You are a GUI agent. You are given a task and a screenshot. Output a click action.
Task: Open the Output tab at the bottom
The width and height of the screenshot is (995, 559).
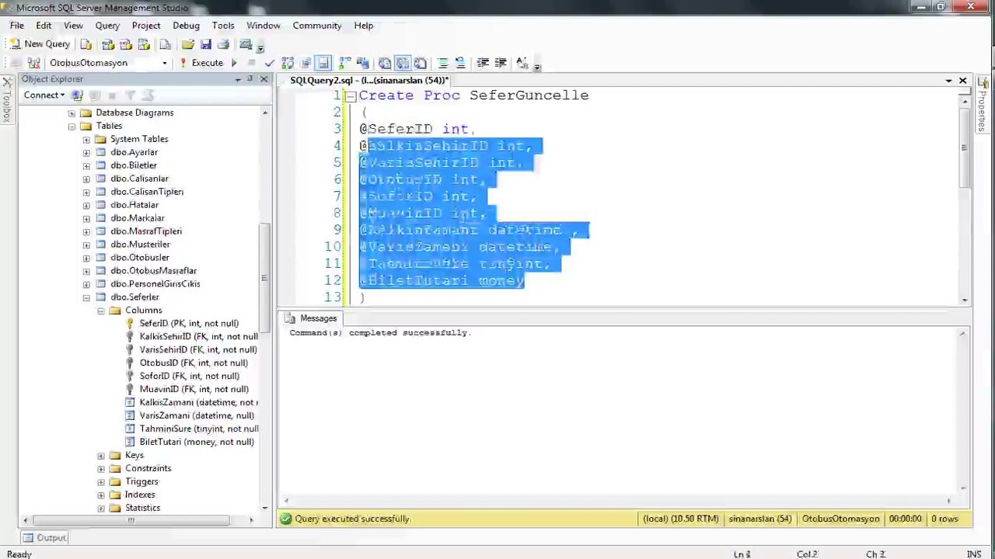point(44,538)
